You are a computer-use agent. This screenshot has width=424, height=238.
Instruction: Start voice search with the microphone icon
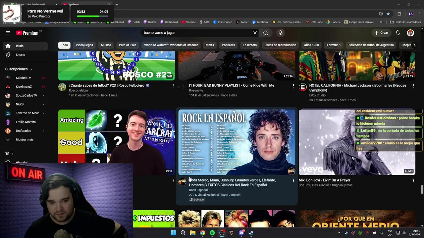pyautogui.click(x=281, y=33)
